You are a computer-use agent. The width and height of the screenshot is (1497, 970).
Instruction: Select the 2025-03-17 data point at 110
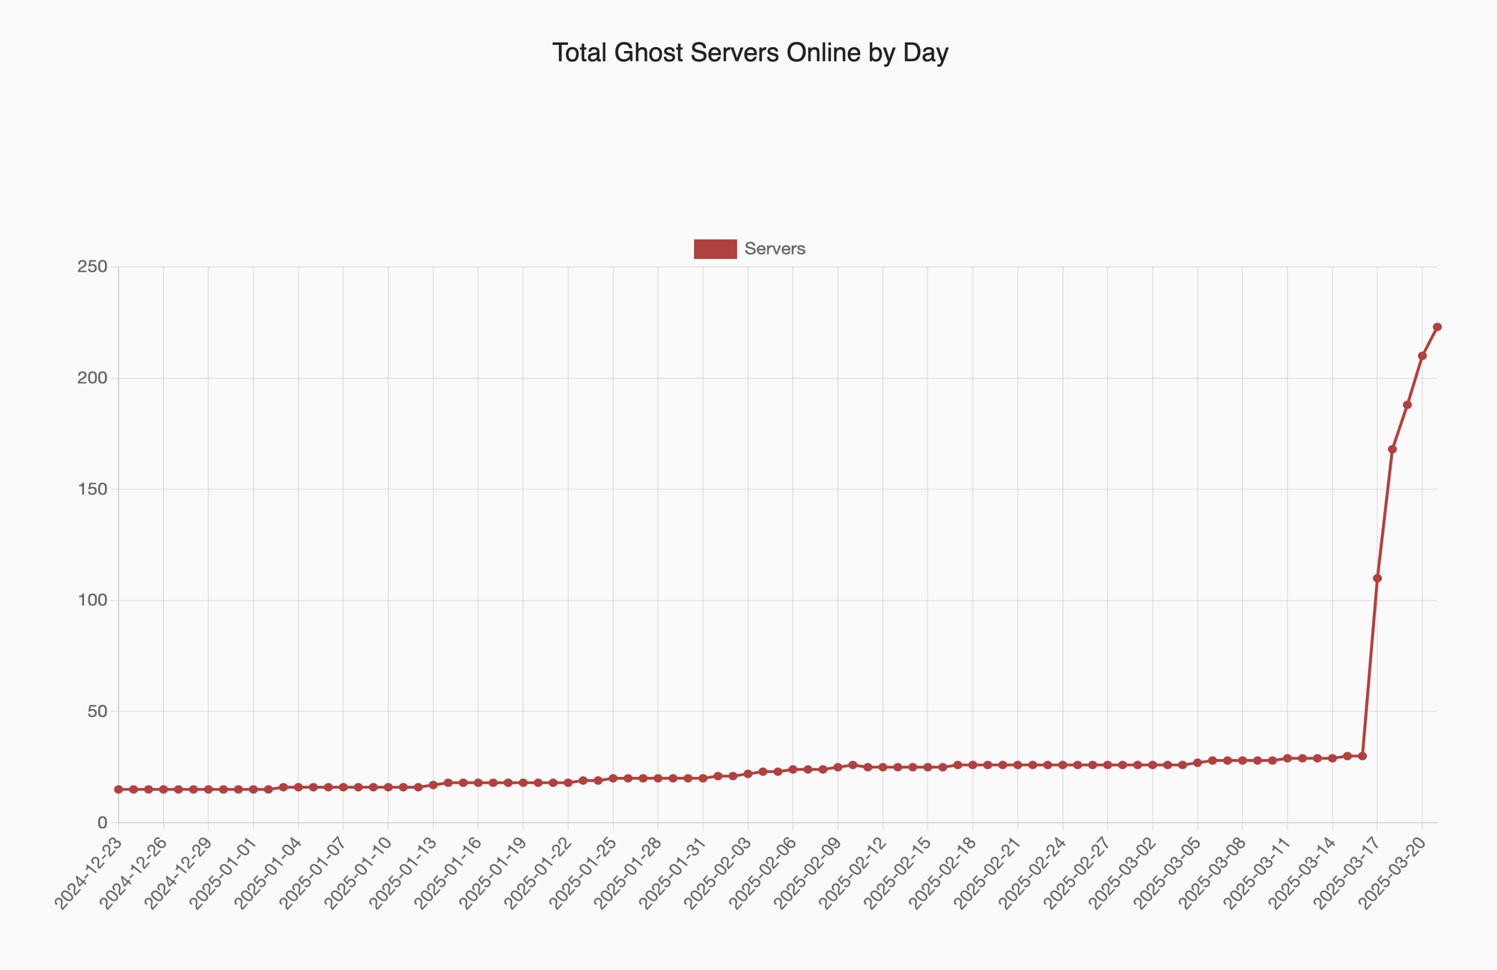(1377, 578)
